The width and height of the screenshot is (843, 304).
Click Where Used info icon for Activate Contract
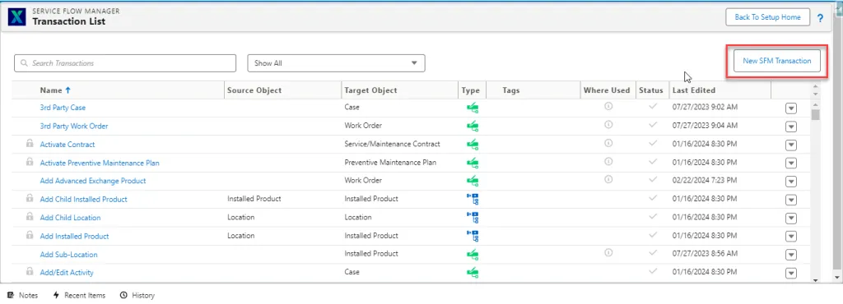point(608,143)
